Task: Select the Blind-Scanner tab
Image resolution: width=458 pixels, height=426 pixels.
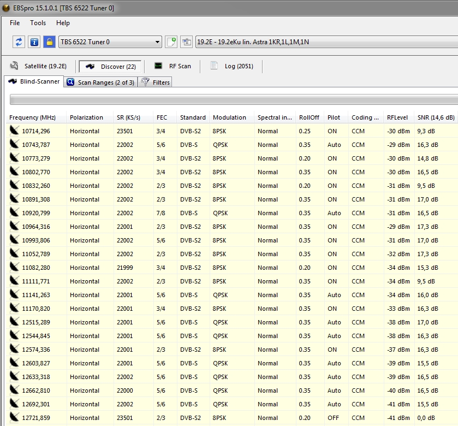Action: [34, 81]
